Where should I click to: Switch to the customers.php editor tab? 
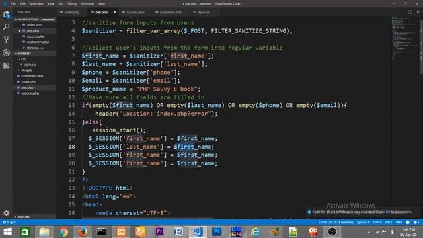tap(170, 12)
